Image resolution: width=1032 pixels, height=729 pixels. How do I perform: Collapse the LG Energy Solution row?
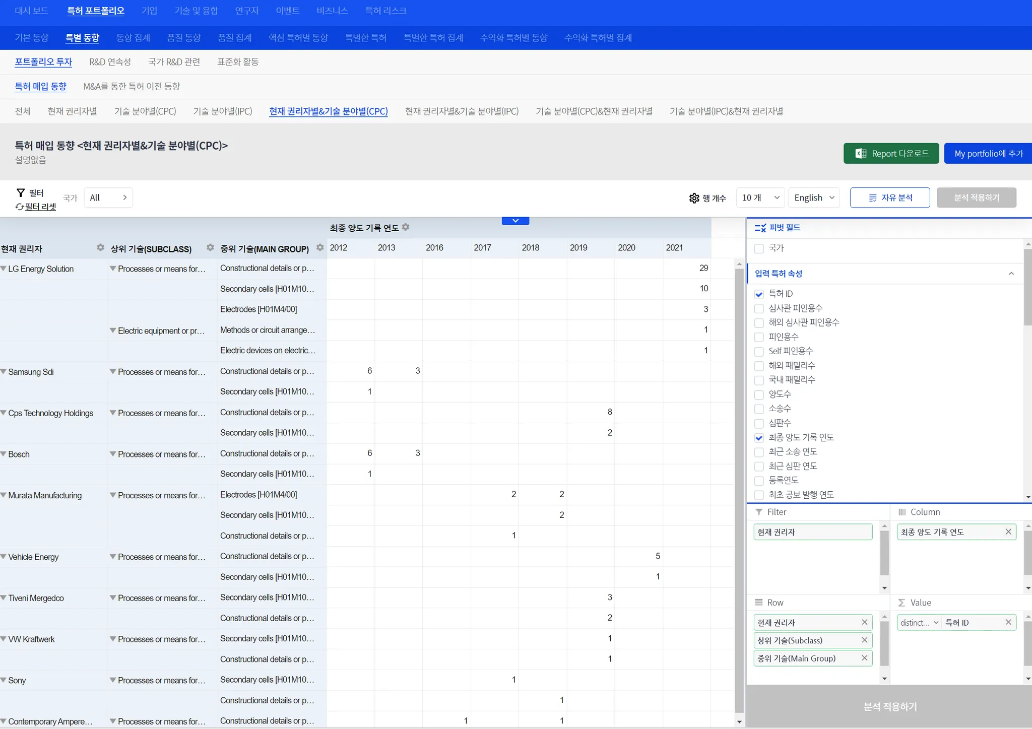[4, 269]
